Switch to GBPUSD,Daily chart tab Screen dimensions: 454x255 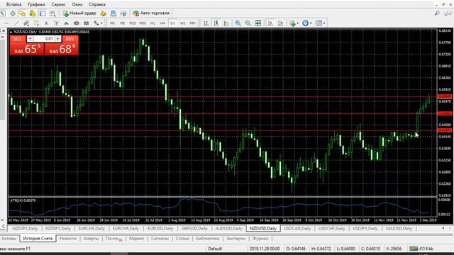point(194,228)
